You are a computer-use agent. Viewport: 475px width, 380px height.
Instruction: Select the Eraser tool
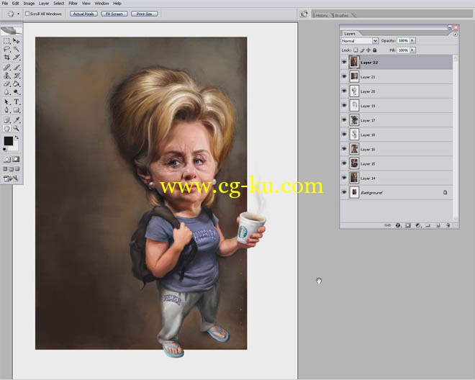click(x=6, y=83)
